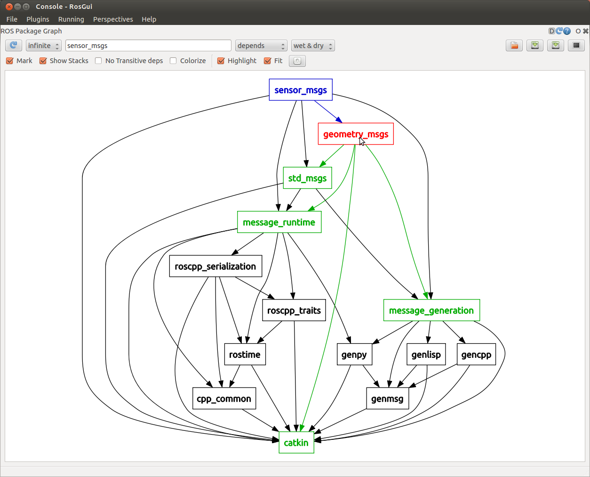Click the save icon beside the folder button
Screen dimensions: 590x477
(535, 45)
